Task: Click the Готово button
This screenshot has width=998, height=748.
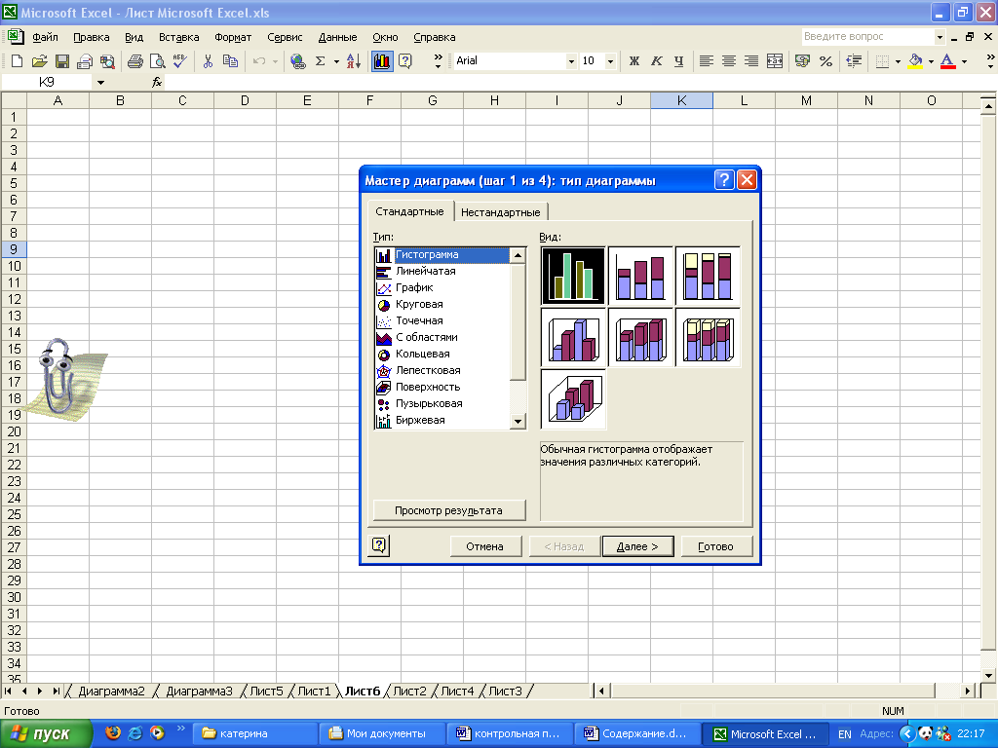Action: click(715, 545)
